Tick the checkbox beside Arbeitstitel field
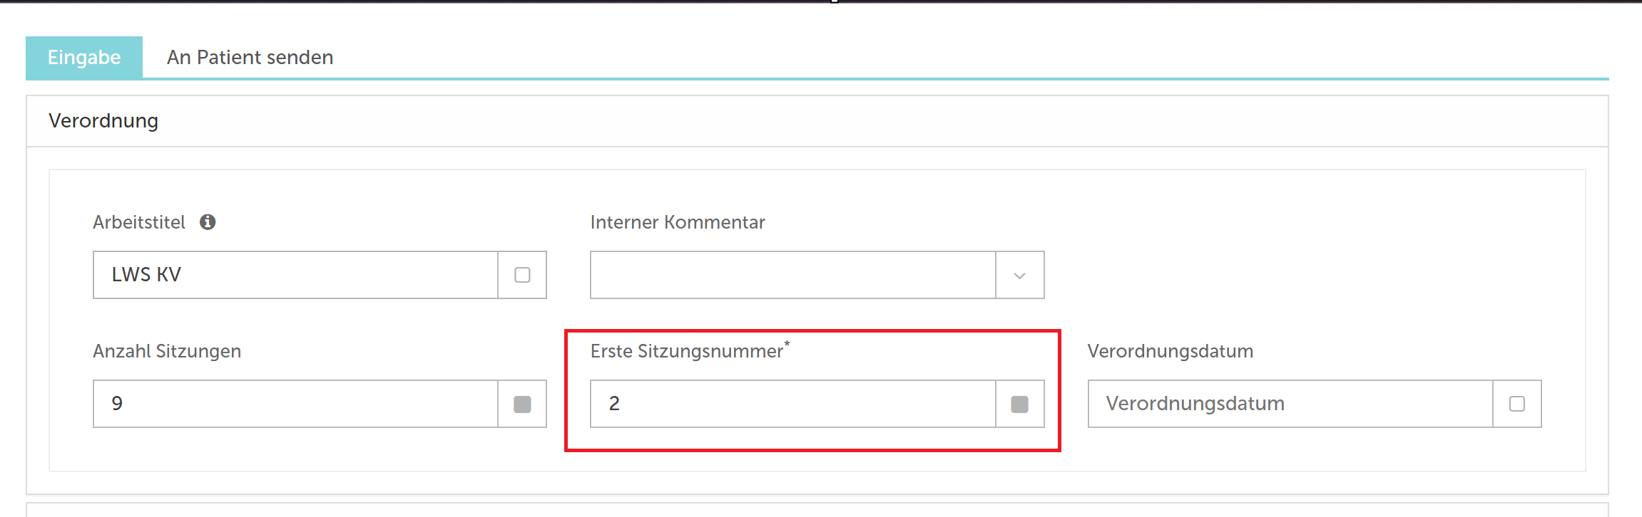The width and height of the screenshot is (1642, 517). click(x=522, y=275)
